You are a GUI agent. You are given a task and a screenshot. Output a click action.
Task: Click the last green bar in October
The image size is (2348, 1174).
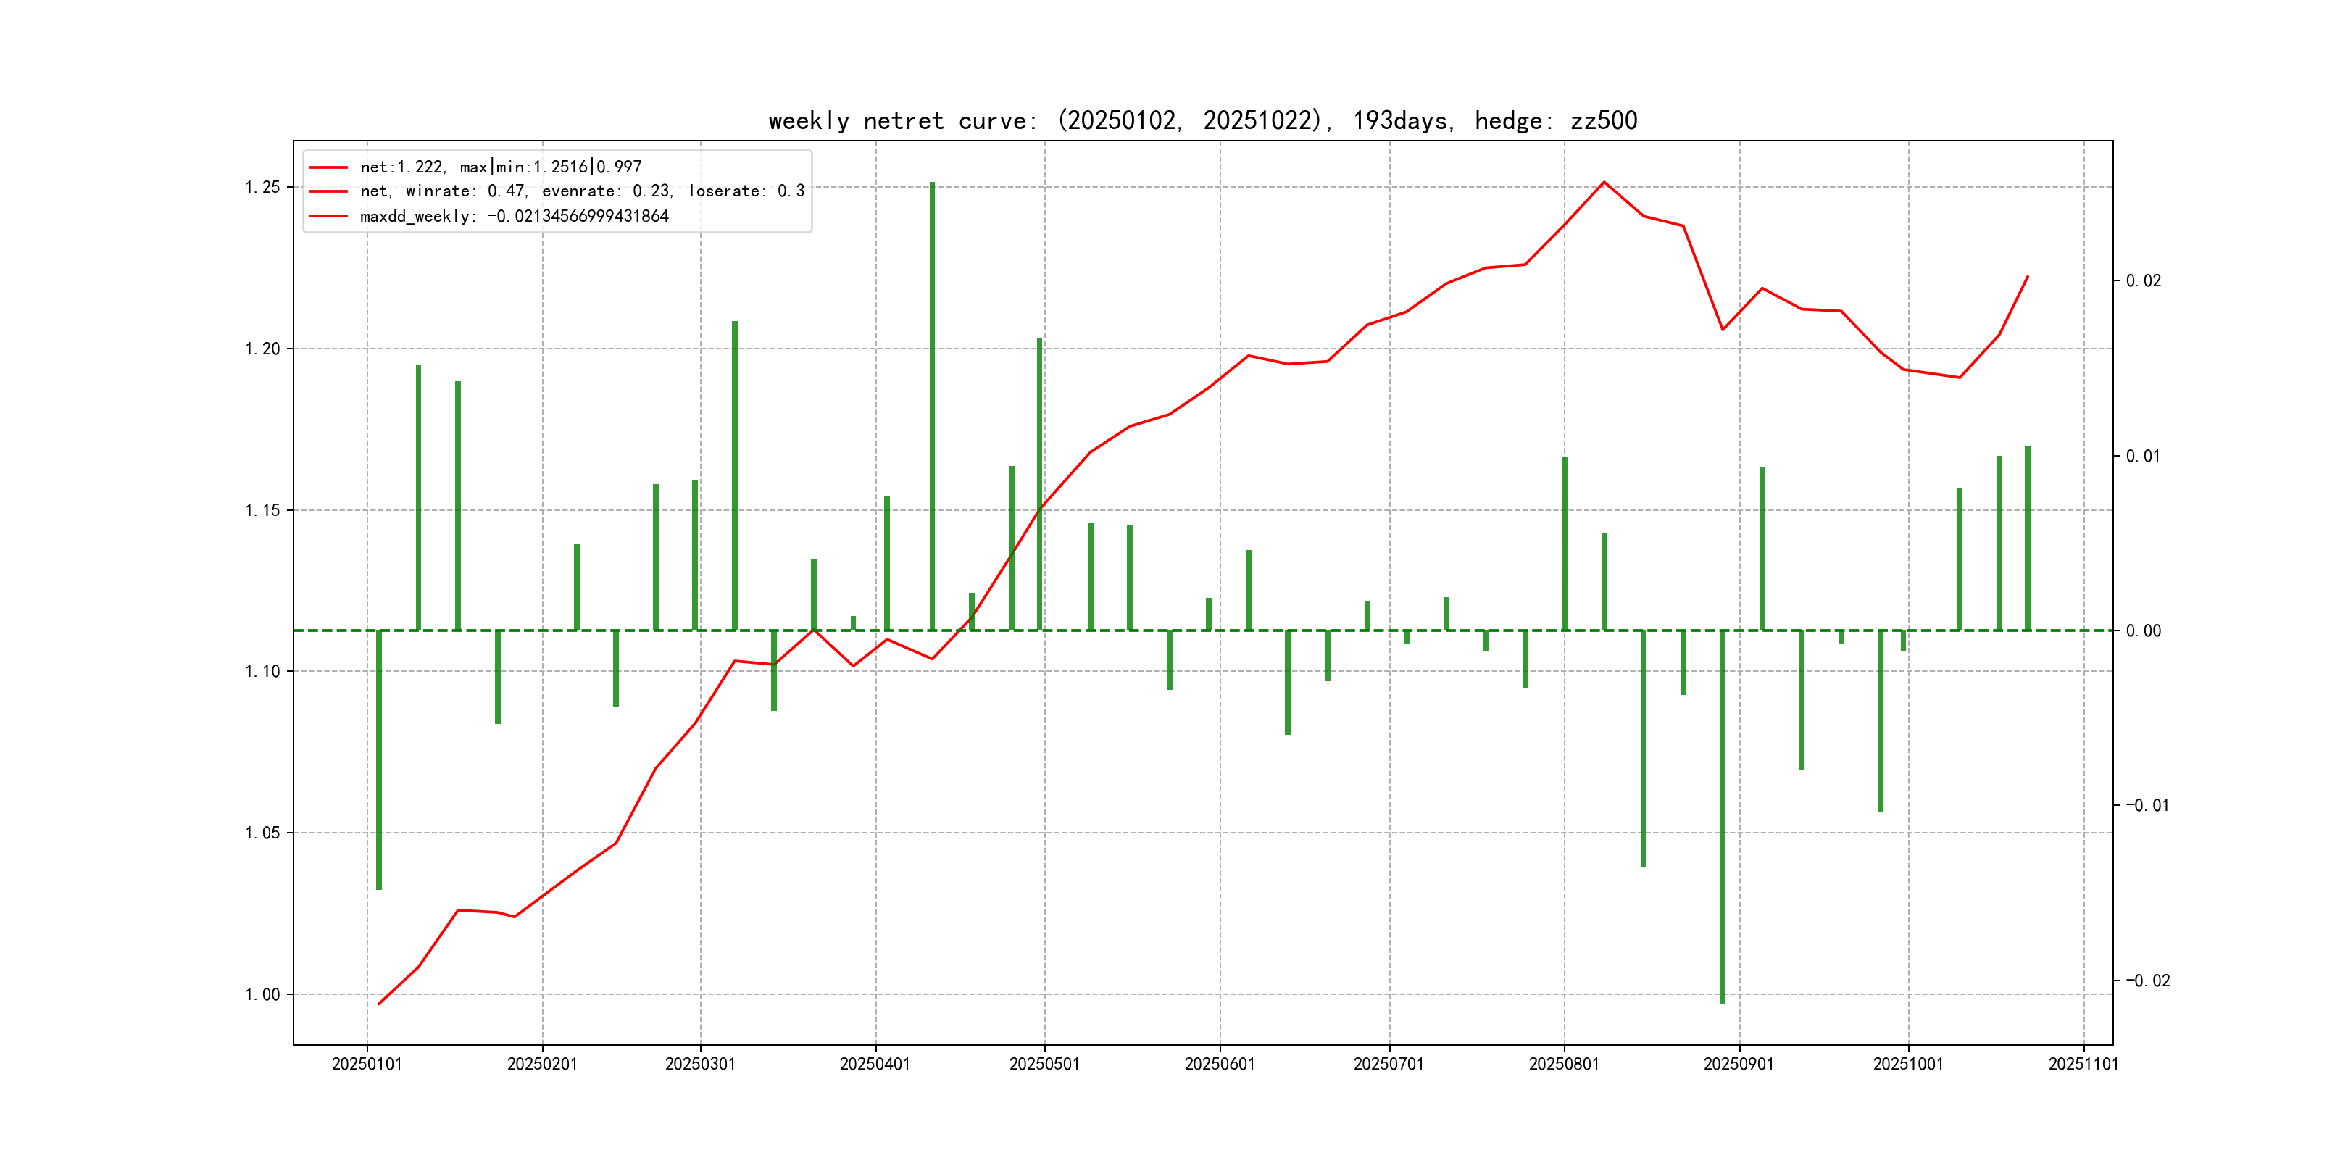pyautogui.click(x=2027, y=538)
